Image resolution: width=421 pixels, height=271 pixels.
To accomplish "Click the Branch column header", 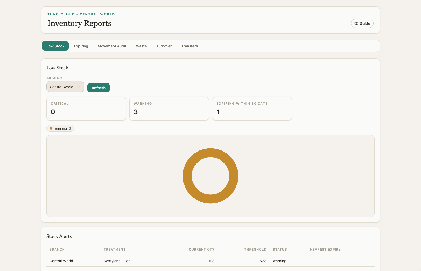I will click(57, 249).
